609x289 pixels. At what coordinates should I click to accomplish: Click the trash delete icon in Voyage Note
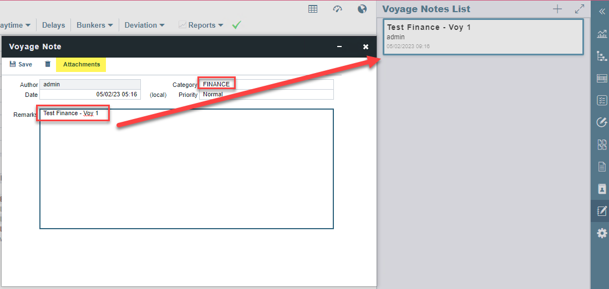[48, 64]
